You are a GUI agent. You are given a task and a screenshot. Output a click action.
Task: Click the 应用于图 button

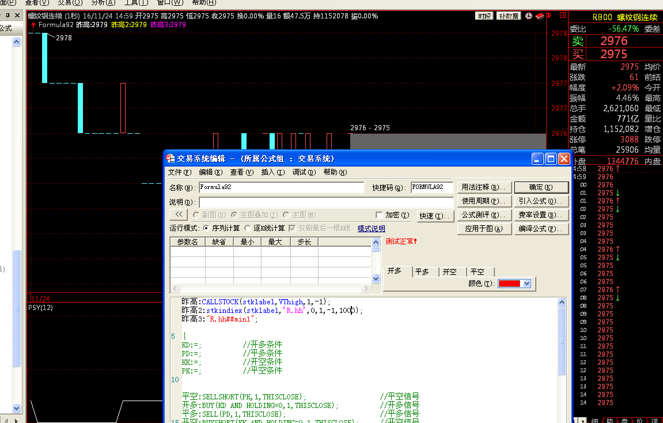484,229
